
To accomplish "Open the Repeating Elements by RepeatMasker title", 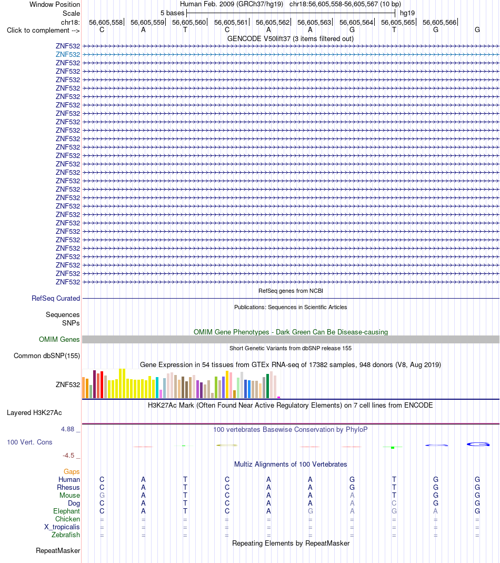I will coord(291,544).
